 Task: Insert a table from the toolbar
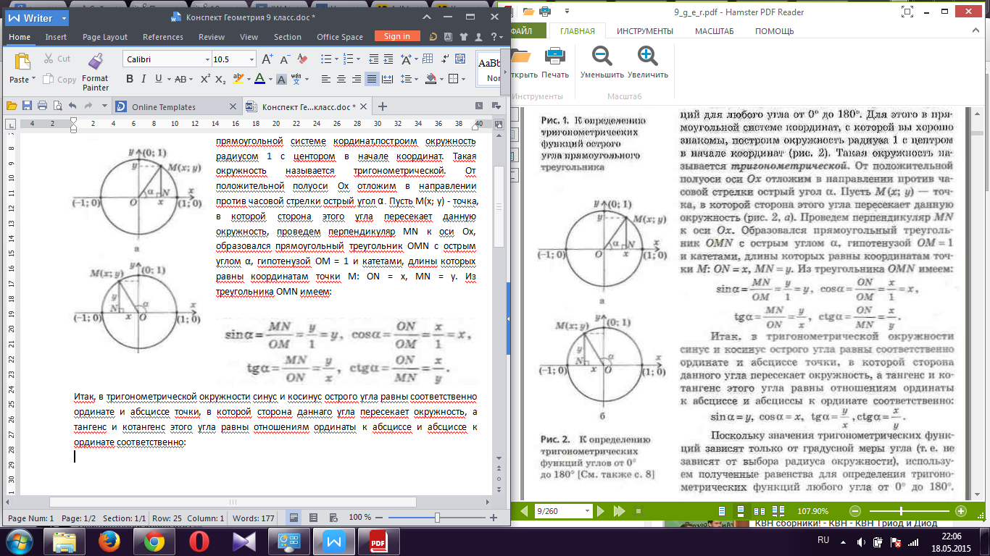[x=427, y=59]
